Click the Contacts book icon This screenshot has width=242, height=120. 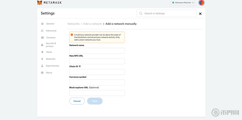coord(42,38)
